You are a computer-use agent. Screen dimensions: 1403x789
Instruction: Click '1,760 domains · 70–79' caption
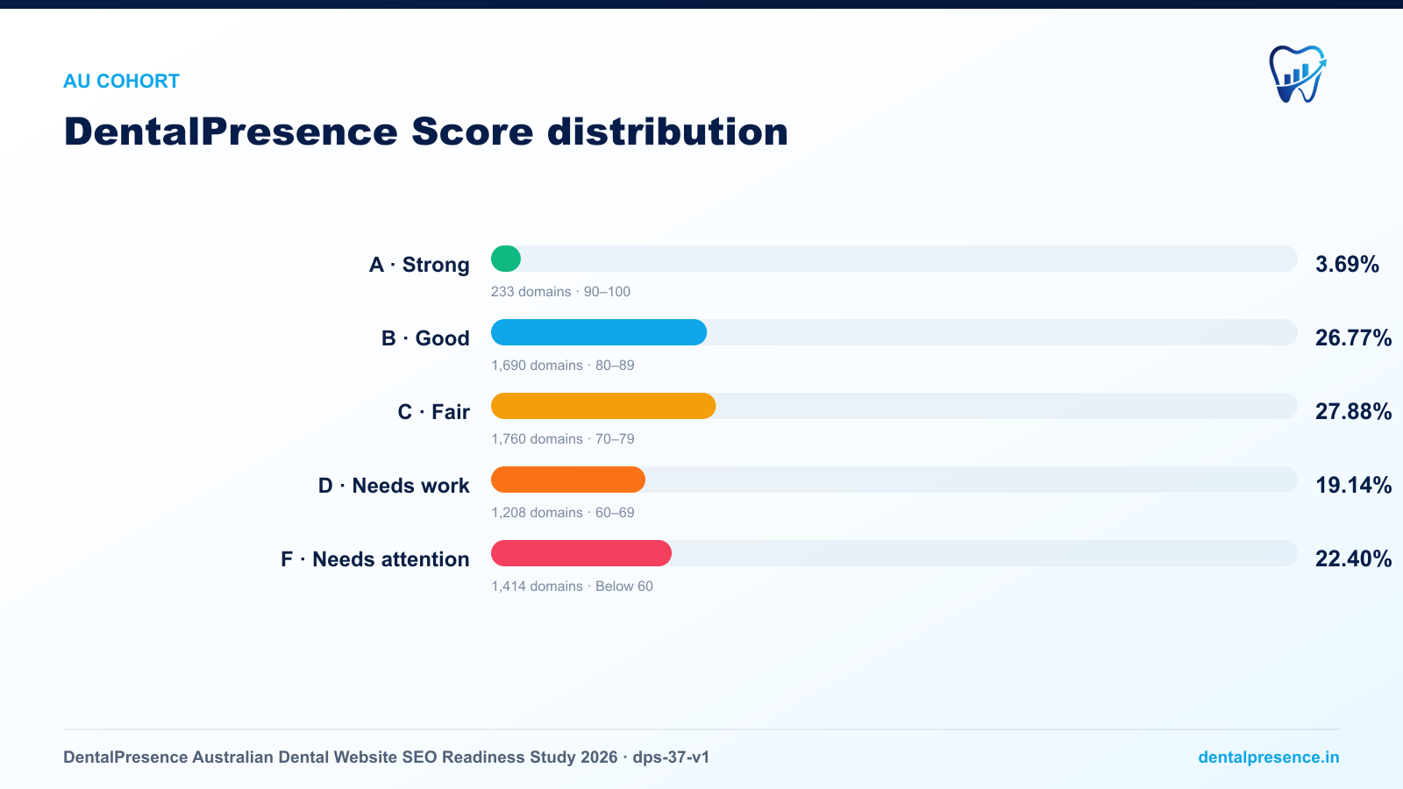(x=563, y=439)
